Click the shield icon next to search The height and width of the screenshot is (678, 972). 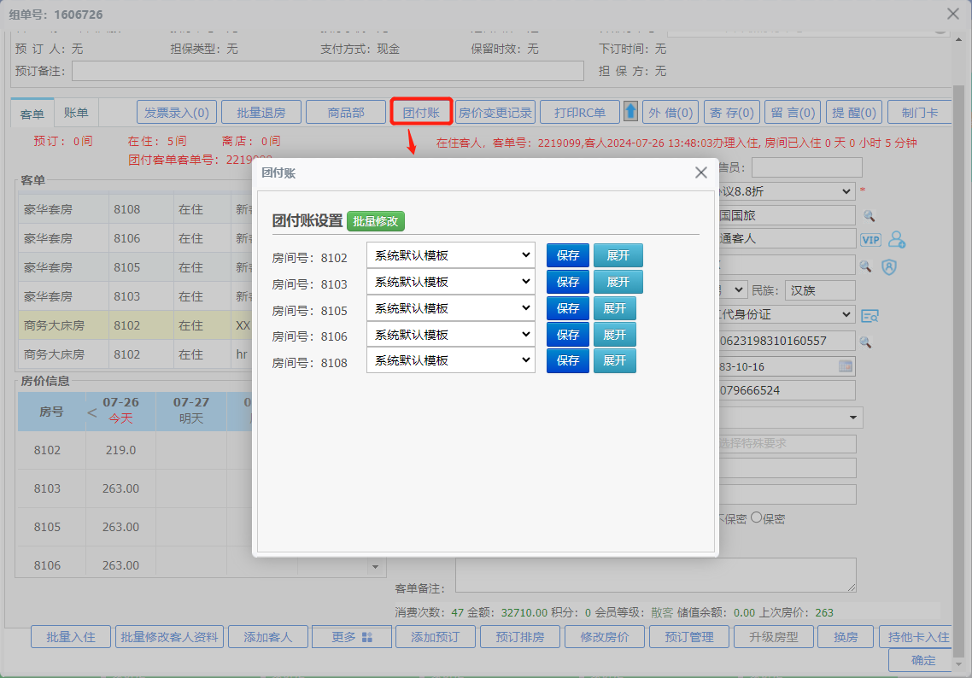889,266
